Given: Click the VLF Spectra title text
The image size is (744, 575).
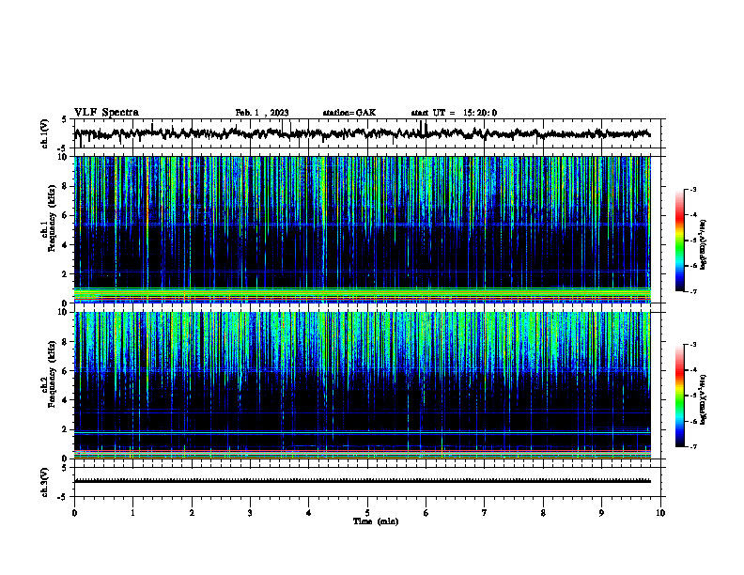Looking at the screenshot, I should pos(106,113).
